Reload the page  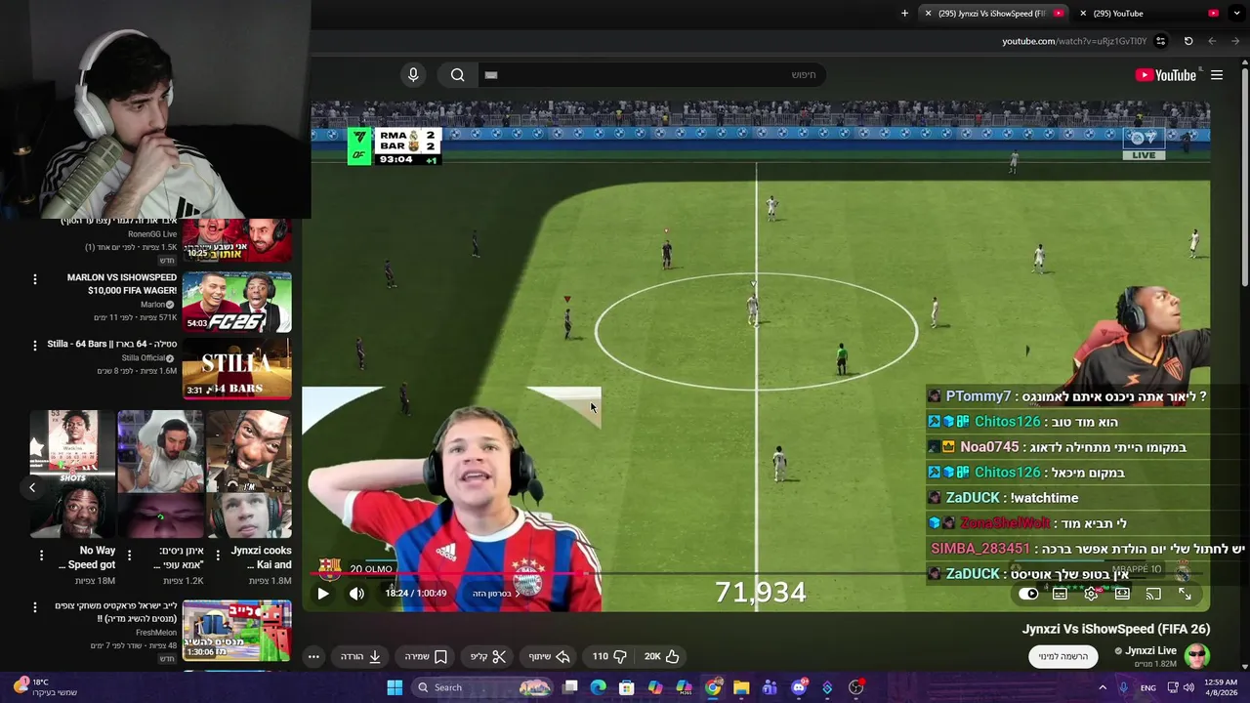click(x=1188, y=41)
